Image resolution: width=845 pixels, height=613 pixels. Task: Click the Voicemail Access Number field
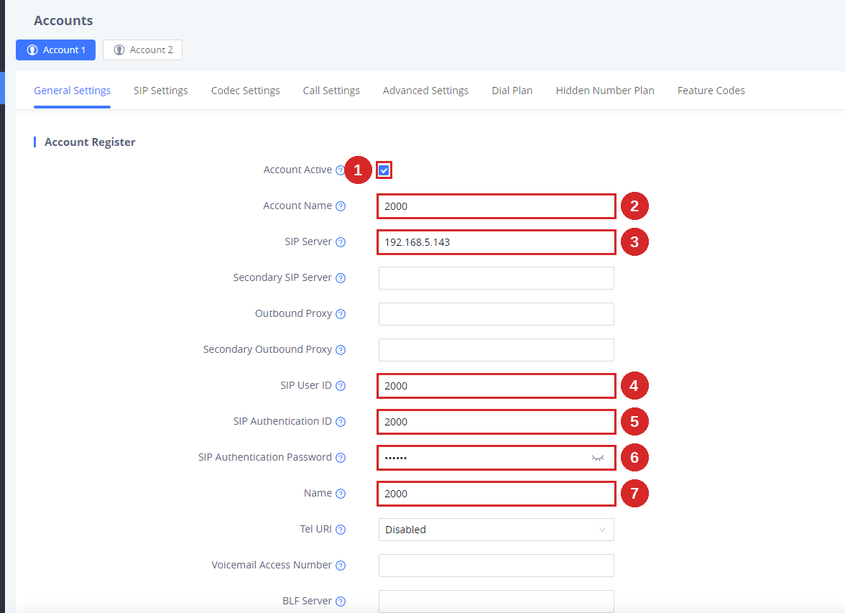click(496, 566)
